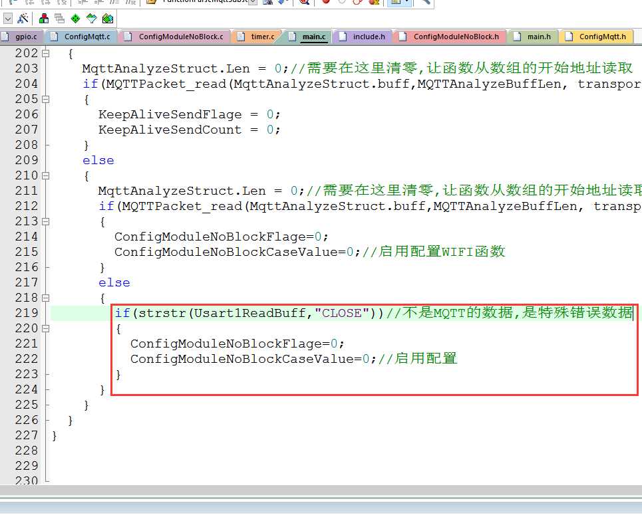Open the ConfigMqtt.c tab
The height and width of the screenshot is (515, 642).
80,37
